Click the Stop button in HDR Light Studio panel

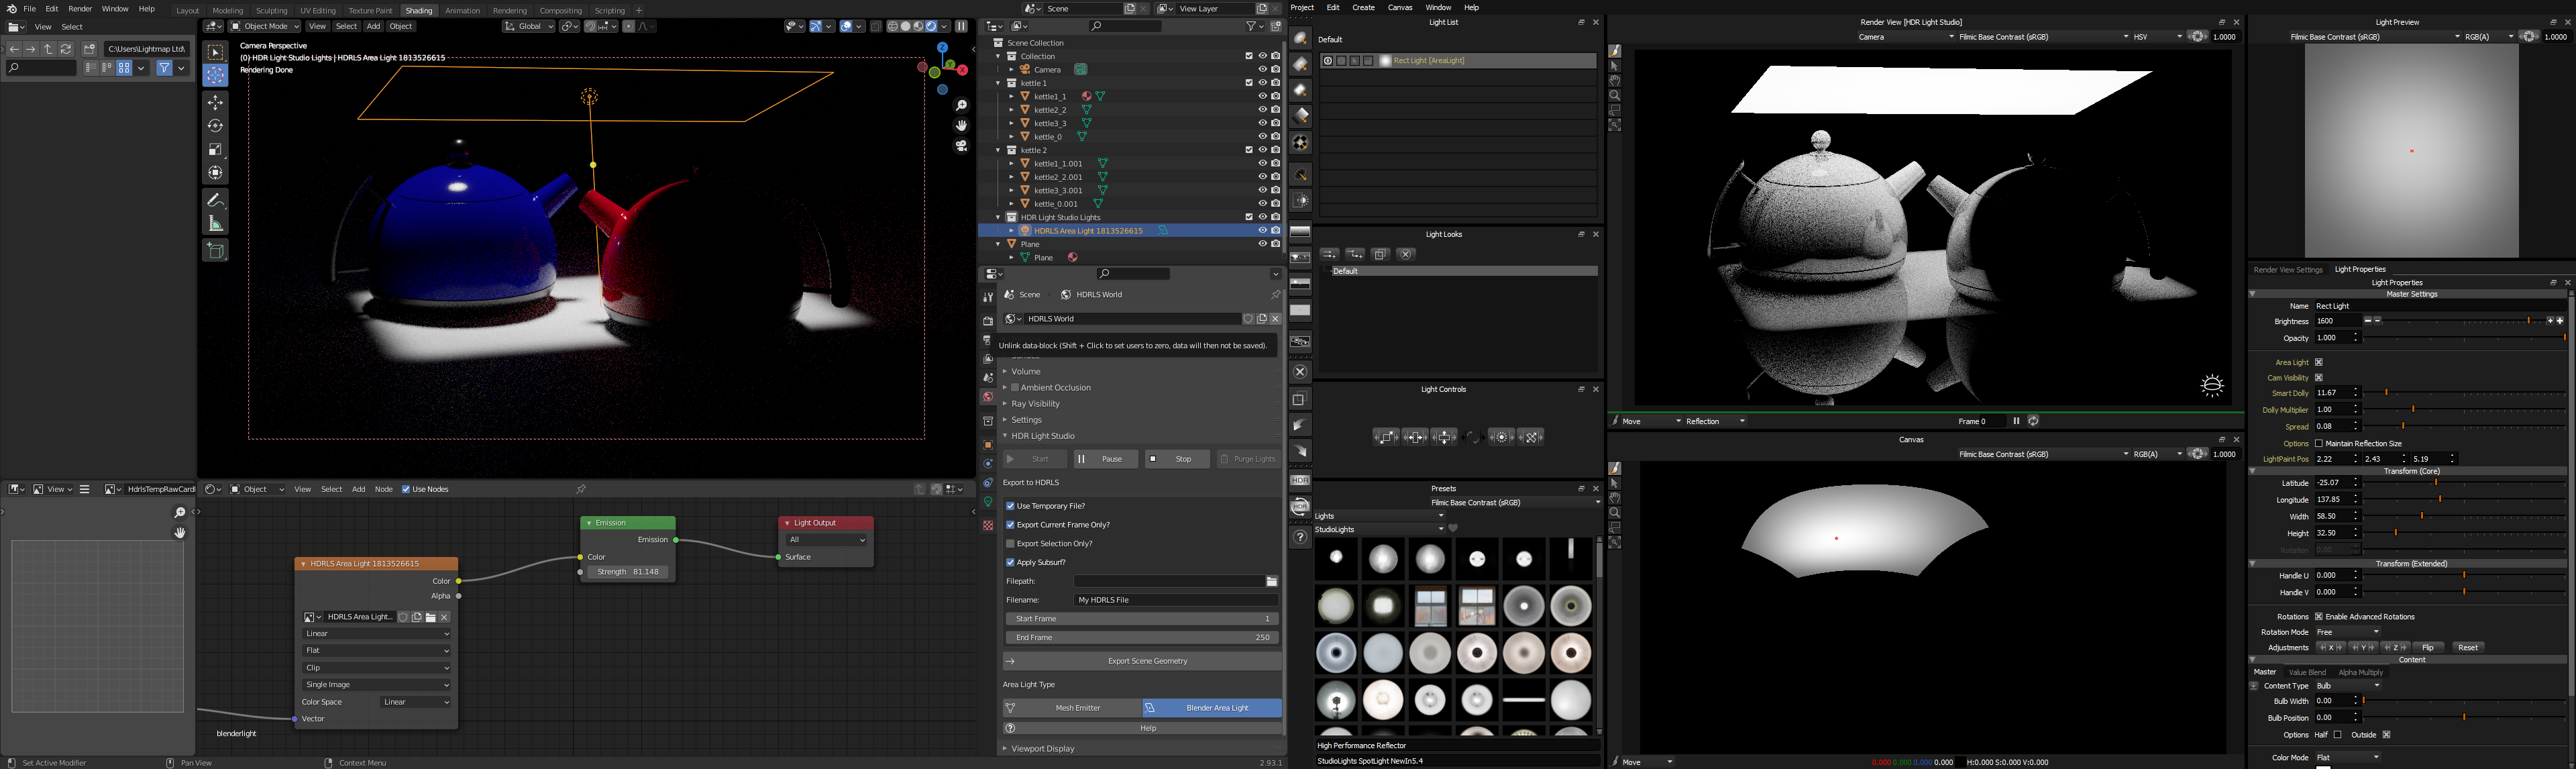[1177, 459]
